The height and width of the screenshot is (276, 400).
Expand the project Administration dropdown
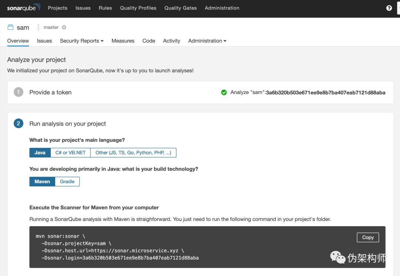tap(207, 41)
